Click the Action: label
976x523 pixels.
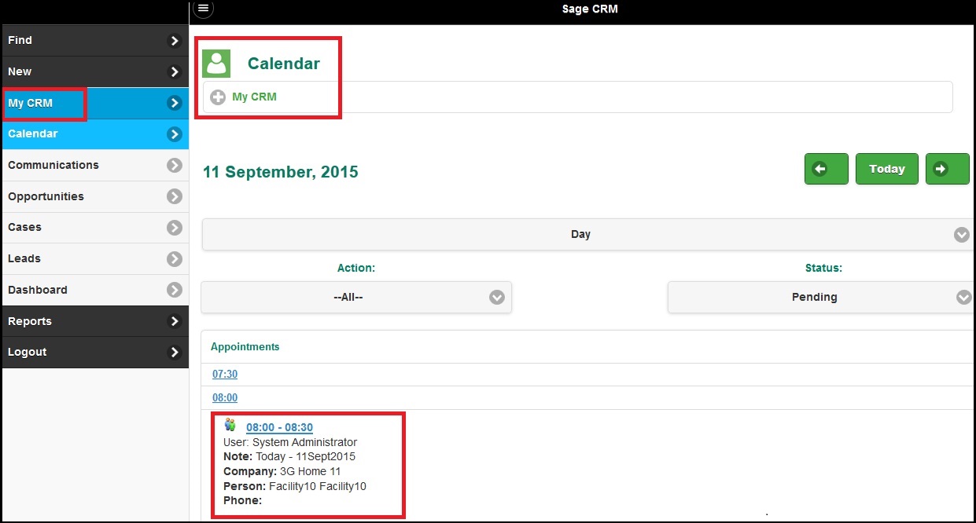tap(356, 269)
